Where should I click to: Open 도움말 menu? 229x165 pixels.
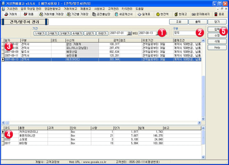point(139,9)
